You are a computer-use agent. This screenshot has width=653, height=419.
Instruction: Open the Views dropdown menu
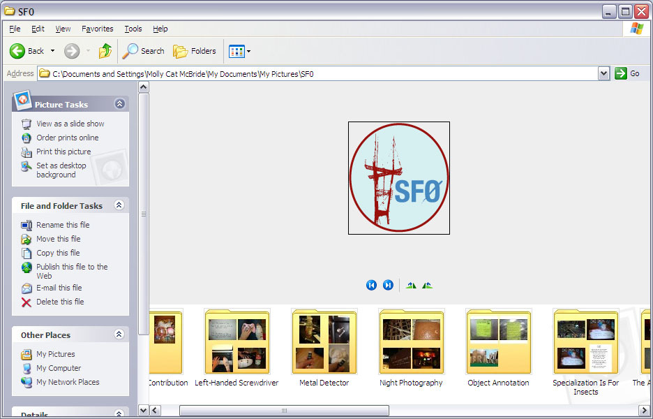coord(240,51)
